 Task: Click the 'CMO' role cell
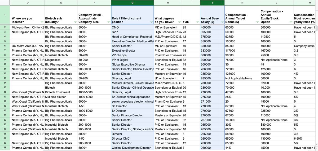(x=132, y=27)
